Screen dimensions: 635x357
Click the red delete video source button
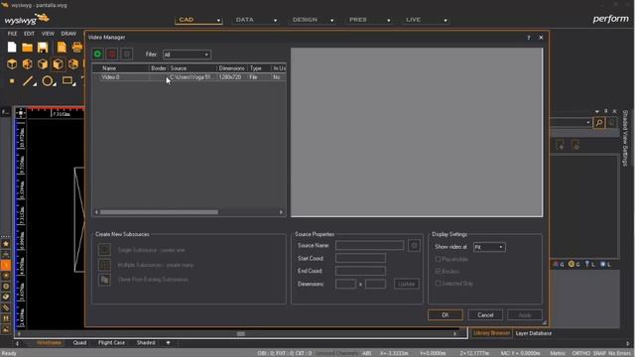tap(112, 54)
